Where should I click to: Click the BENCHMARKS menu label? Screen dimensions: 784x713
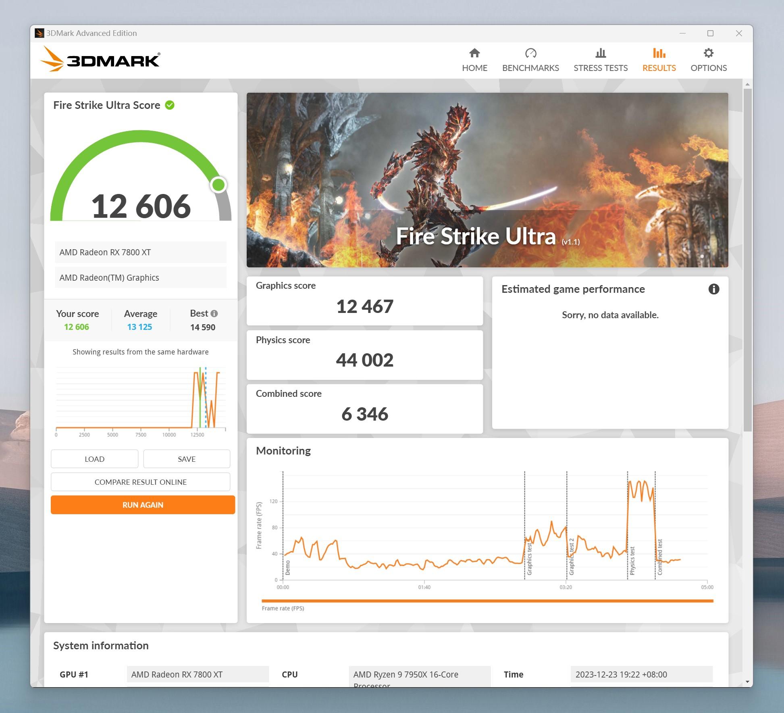click(530, 68)
